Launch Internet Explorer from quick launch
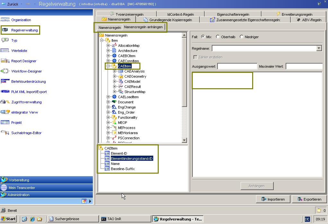Viewport: 328px width, 224px height. [32, 219]
